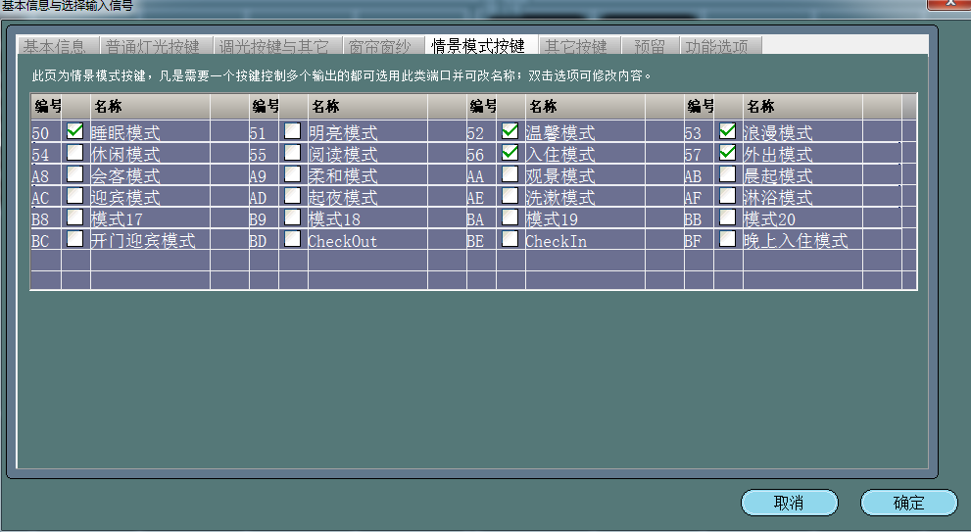Enable the 阅读模式 checkbox
The height and width of the screenshot is (532, 971).
pos(292,152)
